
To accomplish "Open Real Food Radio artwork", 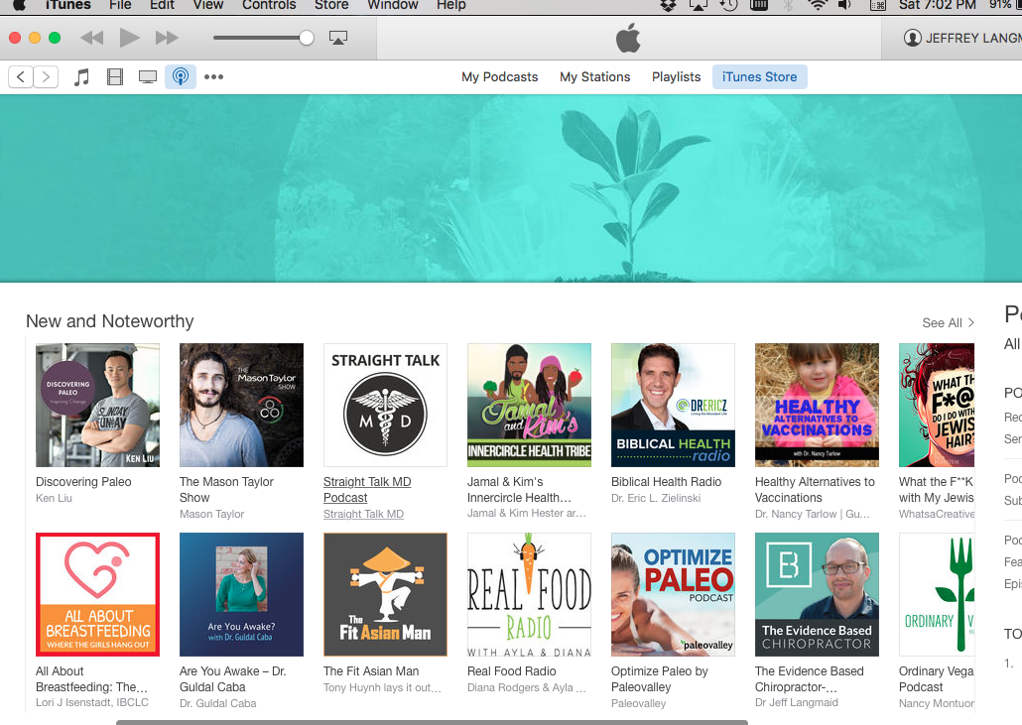I will pos(529,594).
